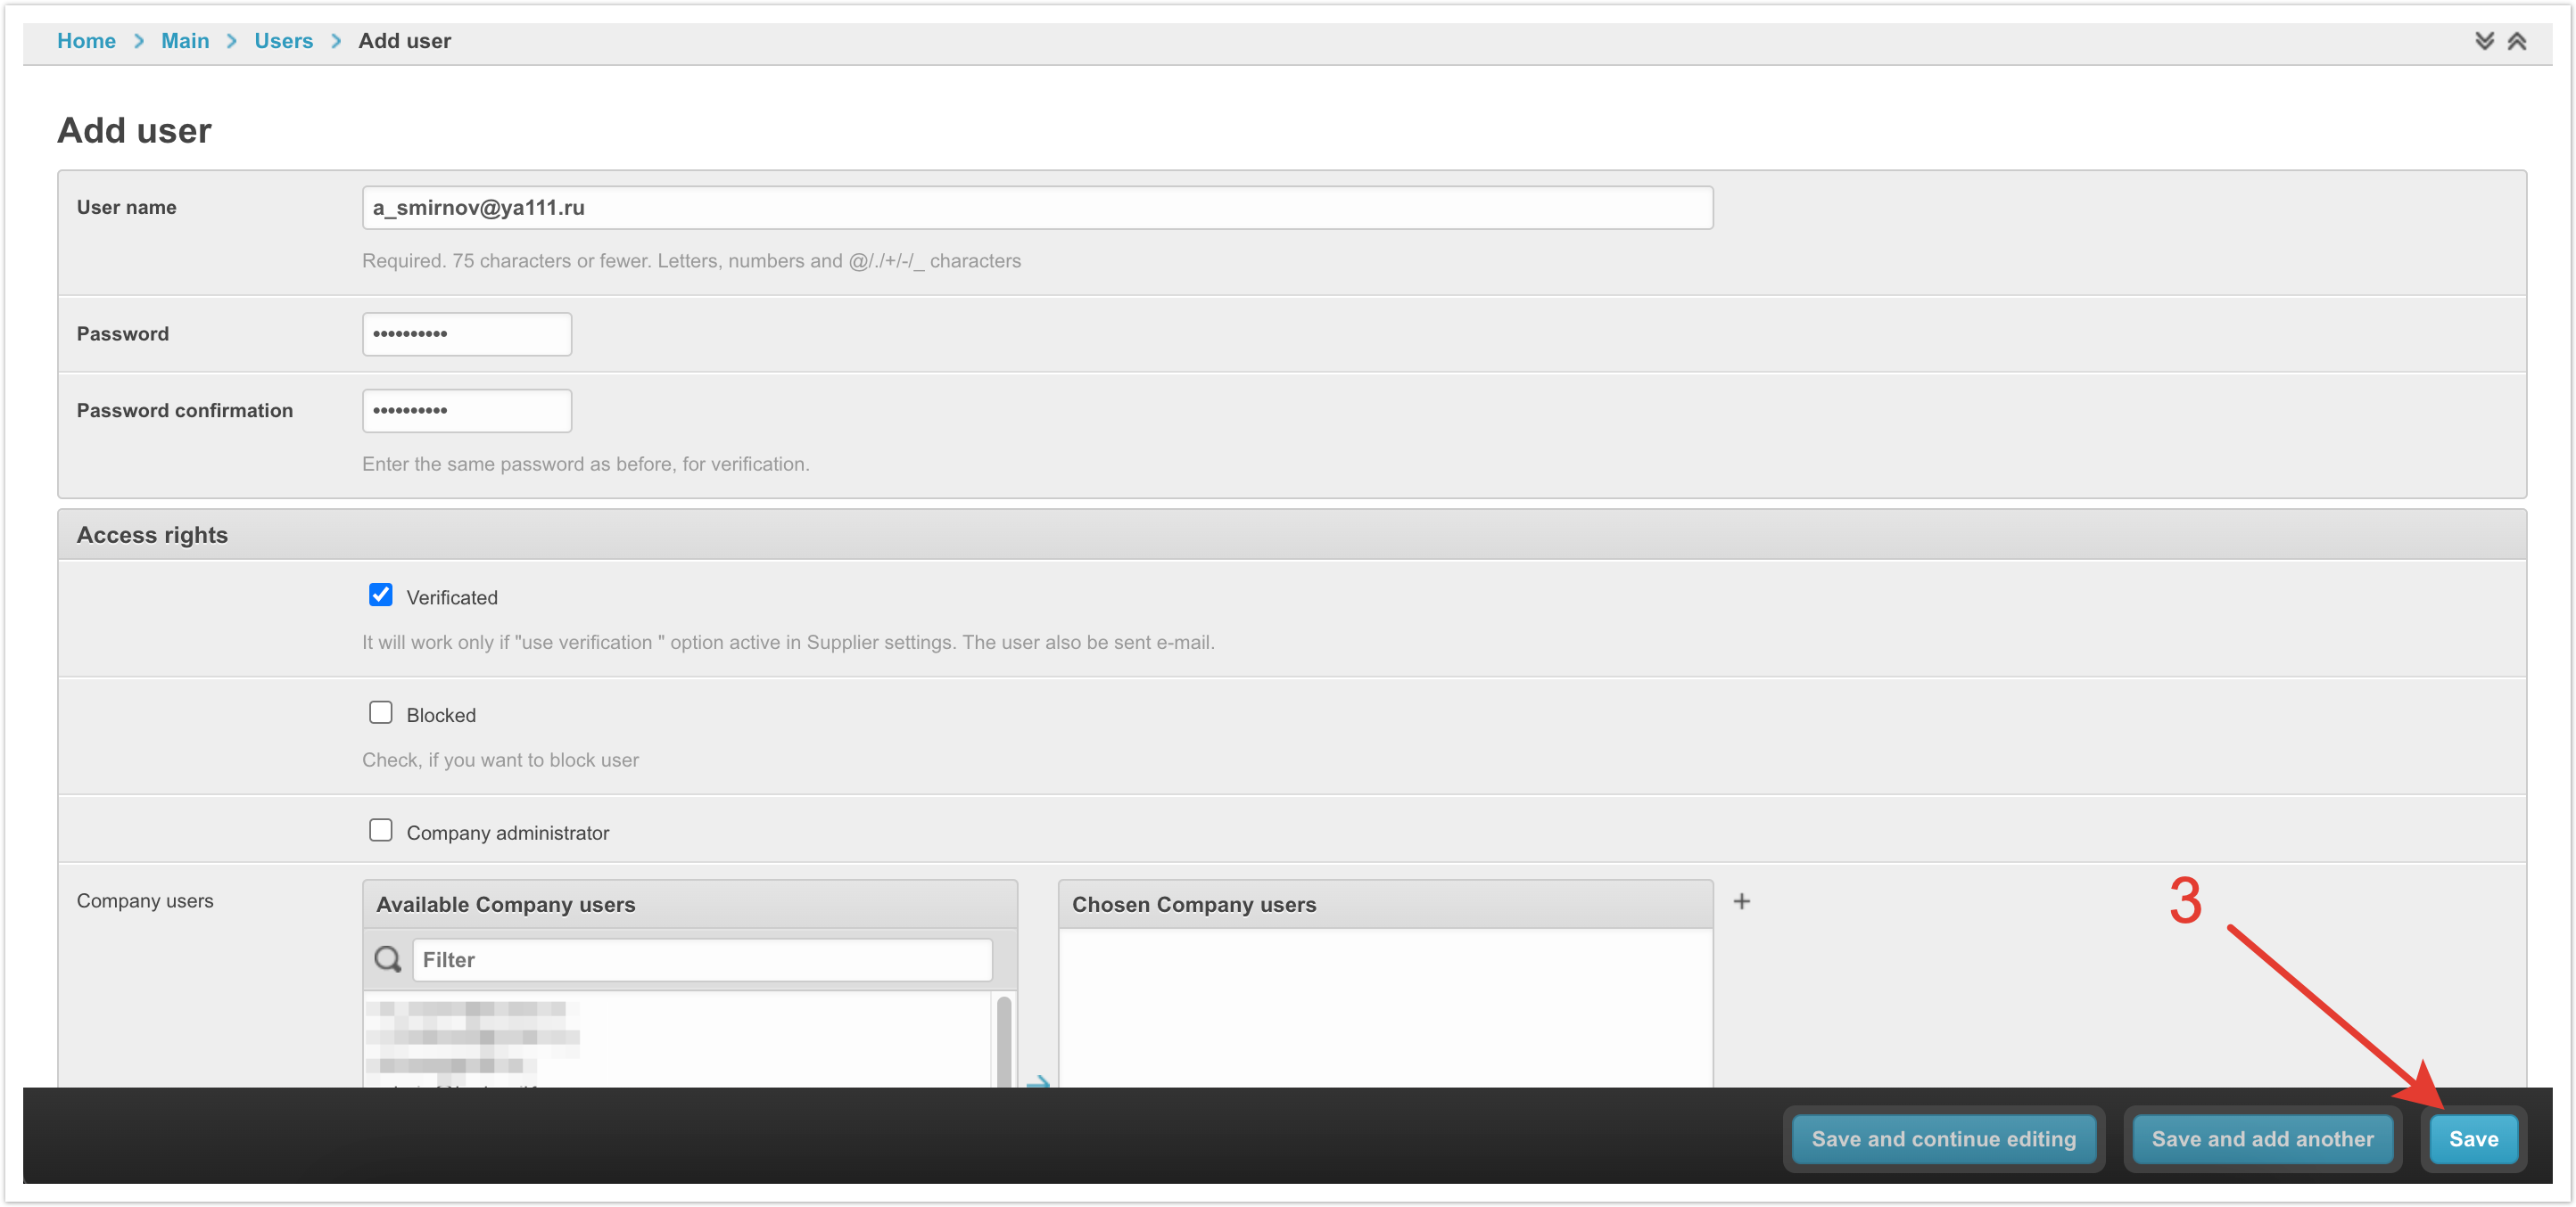2576x1207 pixels.
Task: Click into the Password field
Action: click(x=466, y=333)
